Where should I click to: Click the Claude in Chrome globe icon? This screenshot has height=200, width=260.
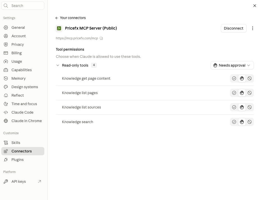[x=6, y=121]
